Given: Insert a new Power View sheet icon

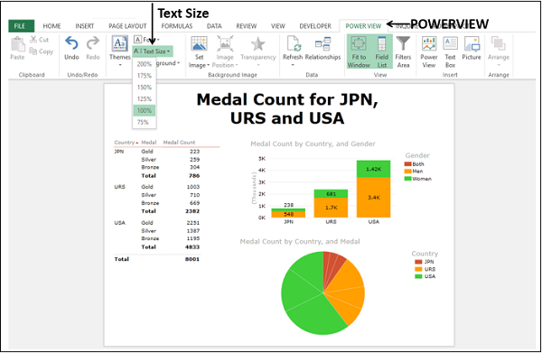Looking at the screenshot, I should click(429, 43).
